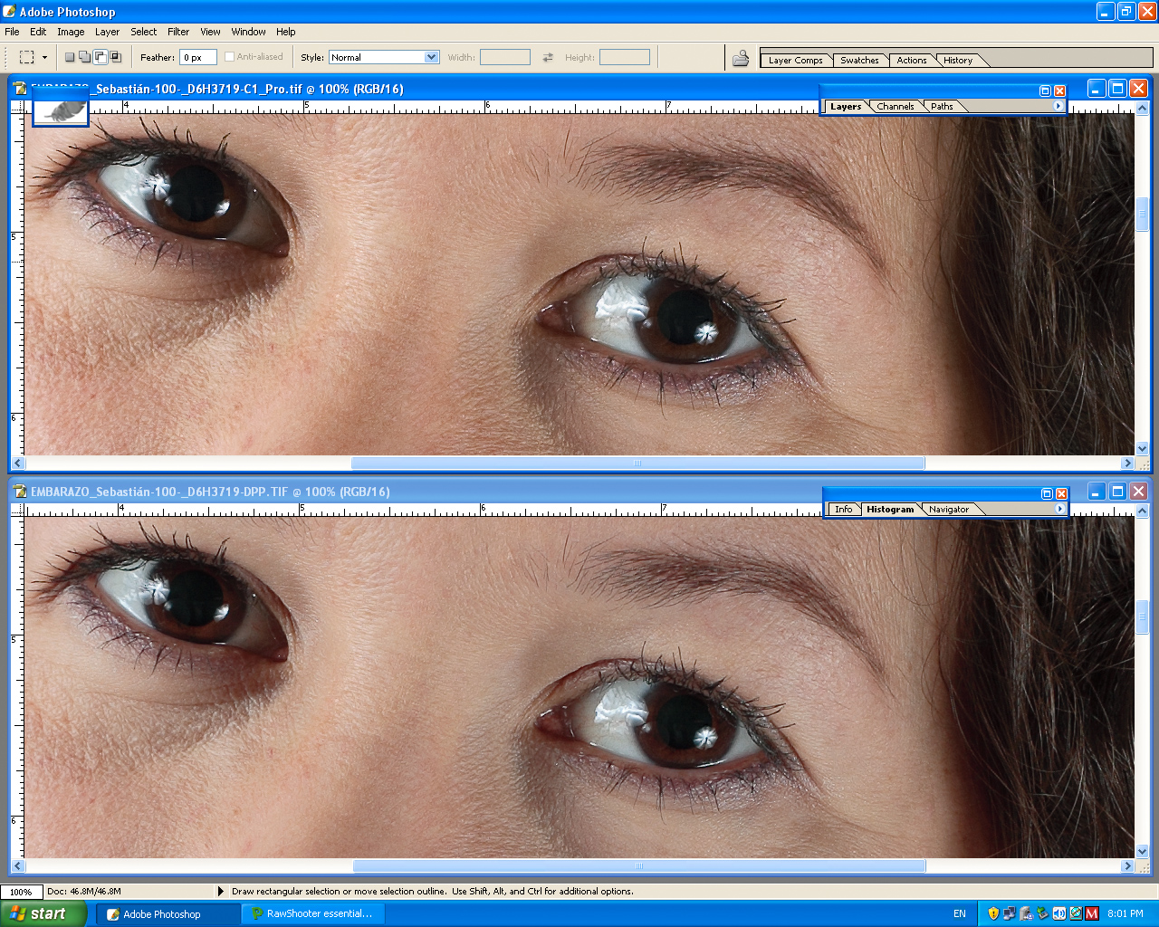Open the Histogram palette flyout menu arrow
Screen dimensions: 1159x927
[x=1059, y=509]
